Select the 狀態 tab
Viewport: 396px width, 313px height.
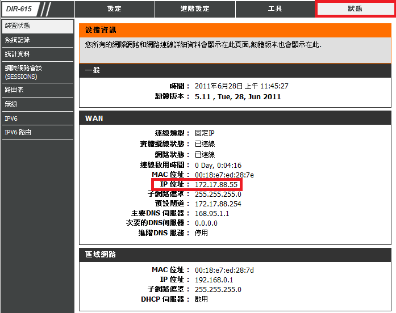[x=355, y=9]
